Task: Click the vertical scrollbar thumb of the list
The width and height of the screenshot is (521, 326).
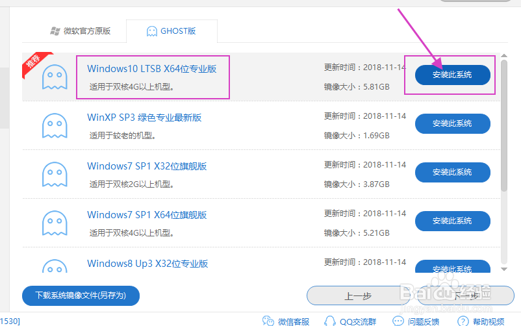Action: point(504,125)
